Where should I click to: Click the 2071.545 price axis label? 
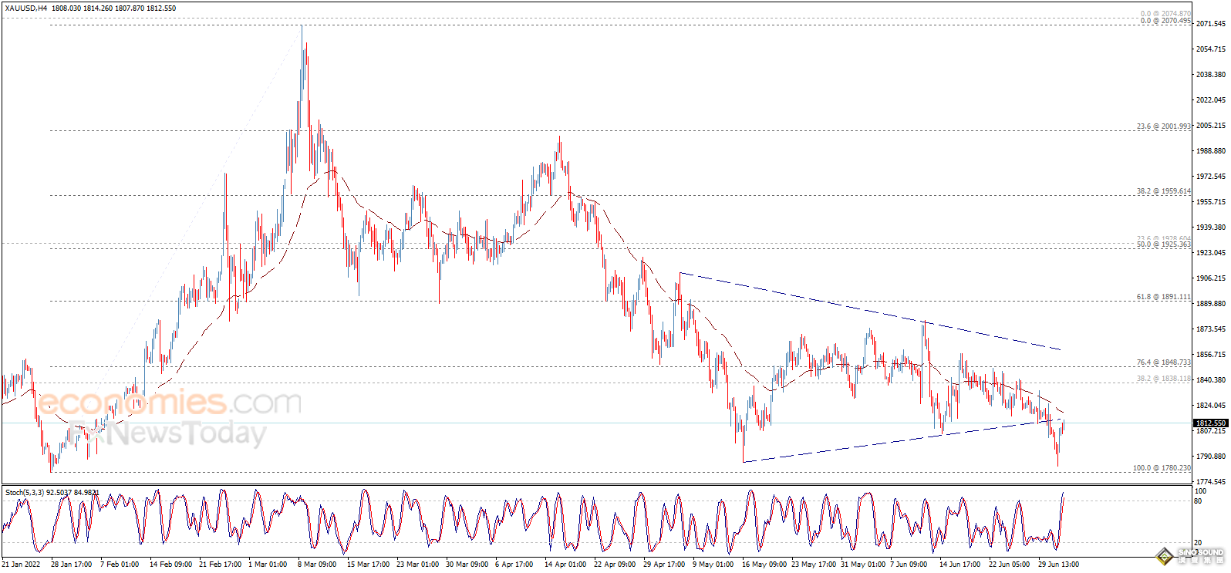[x=1210, y=24]
